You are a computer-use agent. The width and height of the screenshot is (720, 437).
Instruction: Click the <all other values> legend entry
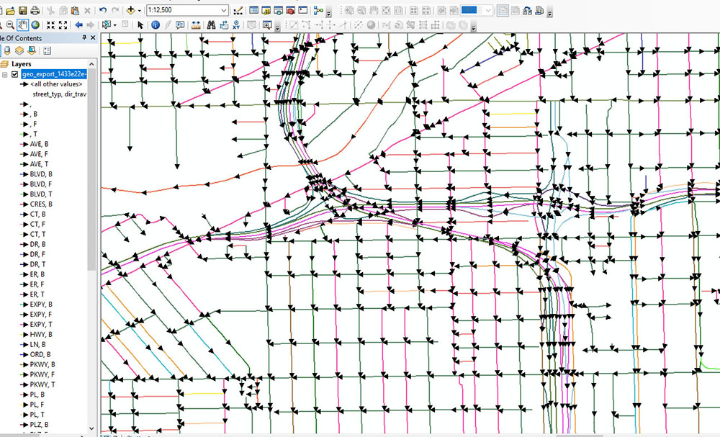(56, 84)
